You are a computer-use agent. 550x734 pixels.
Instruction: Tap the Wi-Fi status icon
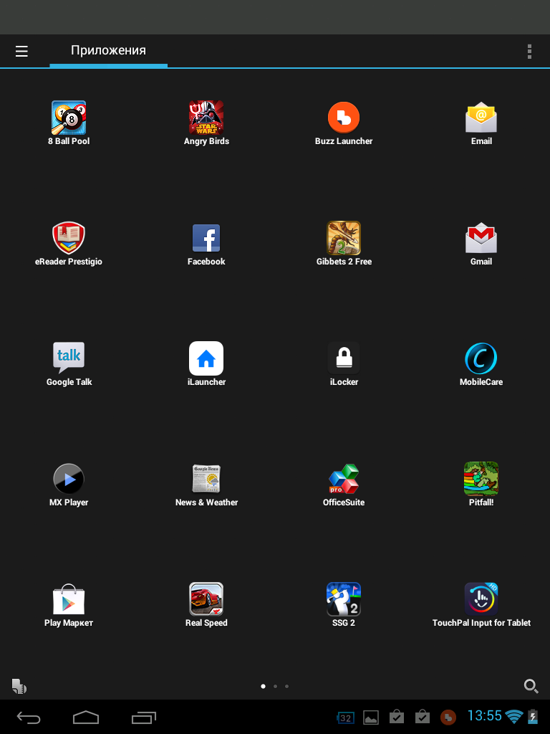(x=514, y=717)
